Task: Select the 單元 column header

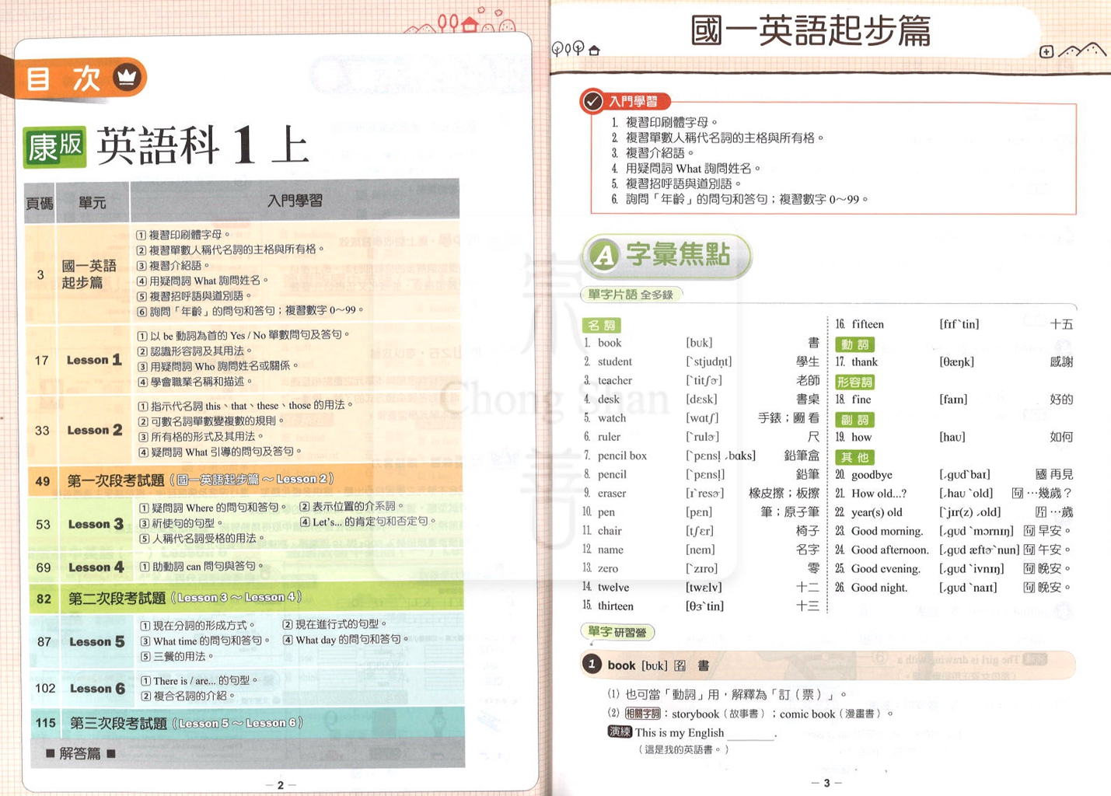Action: (93, 203)
